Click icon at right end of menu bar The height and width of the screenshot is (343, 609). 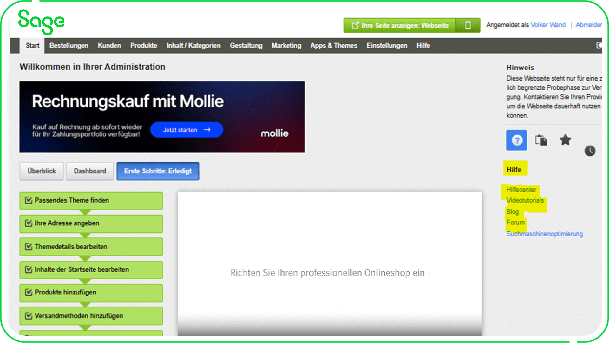(x=599, y=45)
